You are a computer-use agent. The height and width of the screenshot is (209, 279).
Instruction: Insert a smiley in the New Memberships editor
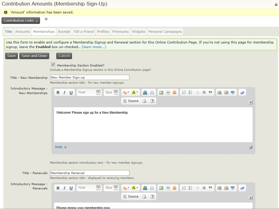174,93
